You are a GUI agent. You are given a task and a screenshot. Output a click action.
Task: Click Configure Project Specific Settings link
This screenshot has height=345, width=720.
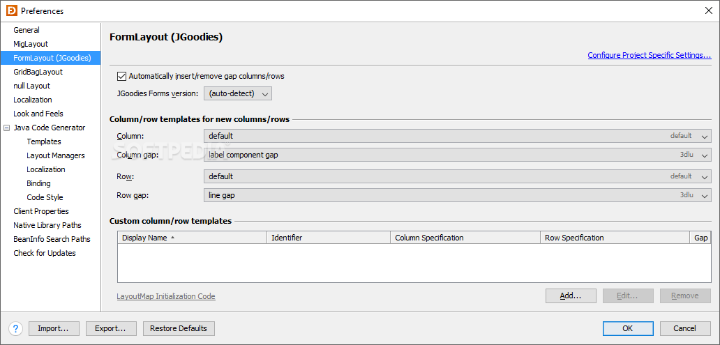(650, 55)
